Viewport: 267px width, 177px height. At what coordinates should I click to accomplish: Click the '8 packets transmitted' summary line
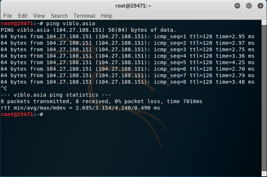[102, 101]
